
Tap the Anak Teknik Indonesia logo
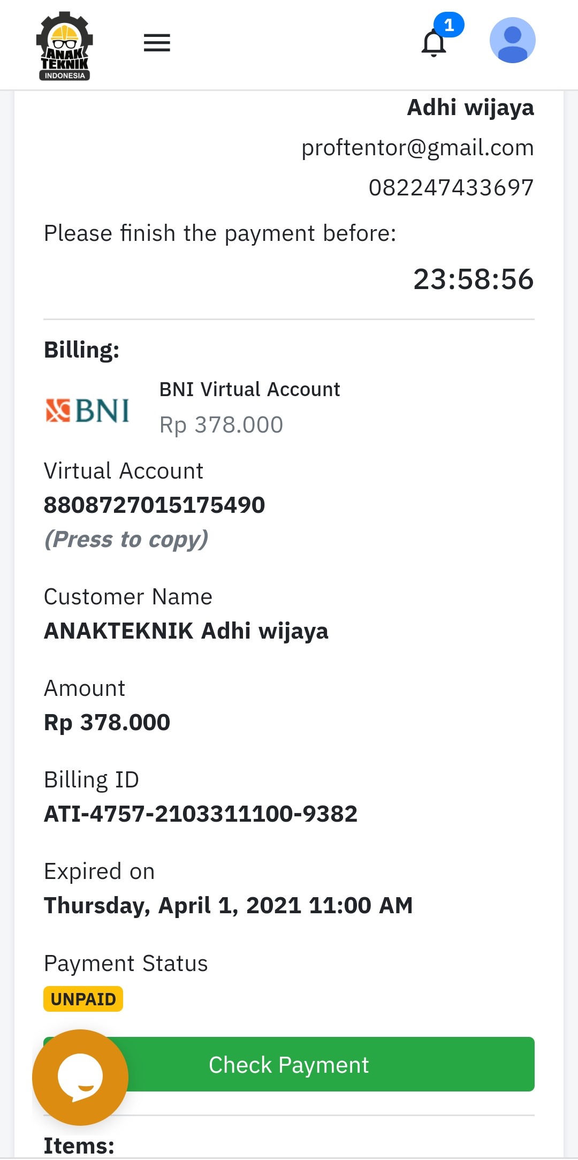pyautogui.click(x=64, y=46)
